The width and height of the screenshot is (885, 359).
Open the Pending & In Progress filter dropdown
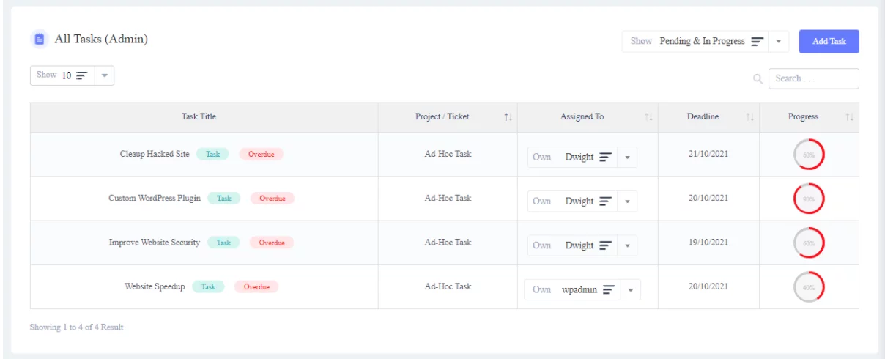point(778,42)
